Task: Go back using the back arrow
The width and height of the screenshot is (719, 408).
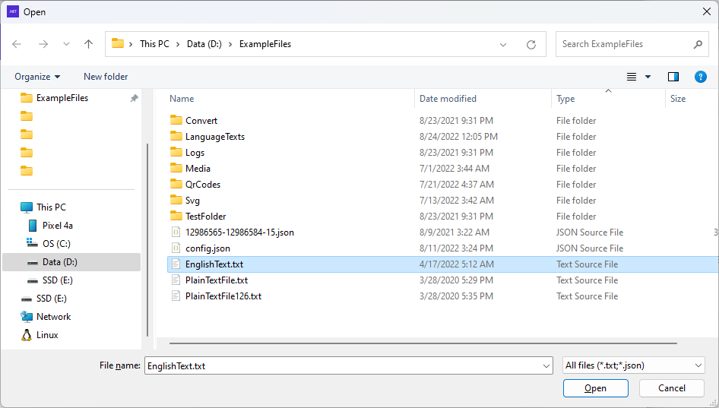Action: coord(17,44)
